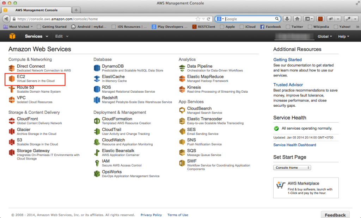
Task: Click the Storage Gateway icon
Action: pos(12,153)
